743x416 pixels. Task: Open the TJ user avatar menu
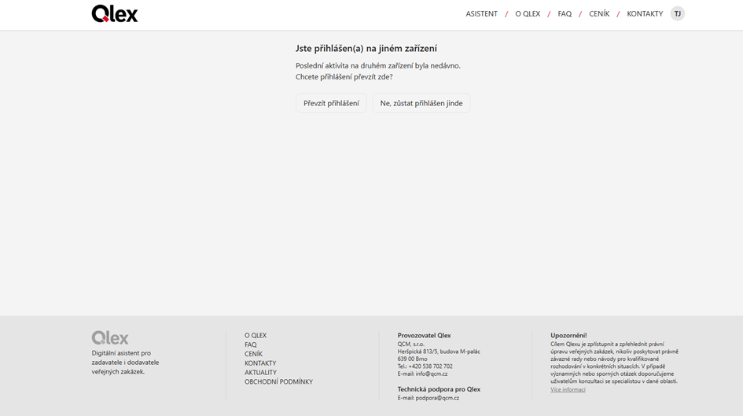pos(677,13)
